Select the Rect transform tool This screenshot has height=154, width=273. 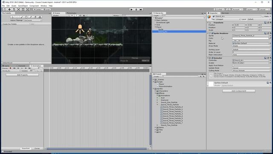(23, 9)
